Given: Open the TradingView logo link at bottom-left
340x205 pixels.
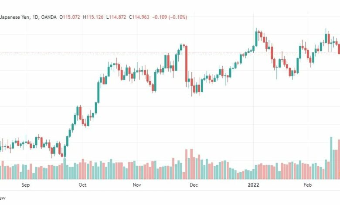Looking at the screenshot, I should pos(3,198).
